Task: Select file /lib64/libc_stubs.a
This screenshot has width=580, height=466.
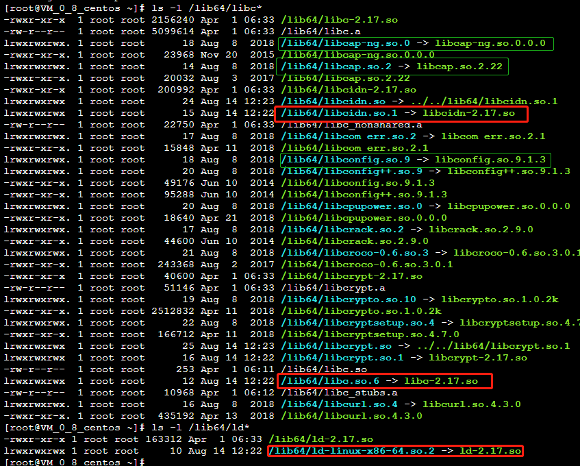Action: [x=339, y=393]
